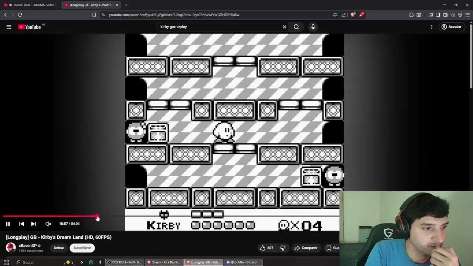Image resolution: width=473 pixels, height=266 pixels.
Task: Click the video title Kirby's Dream Land
Action: point(59,237)
